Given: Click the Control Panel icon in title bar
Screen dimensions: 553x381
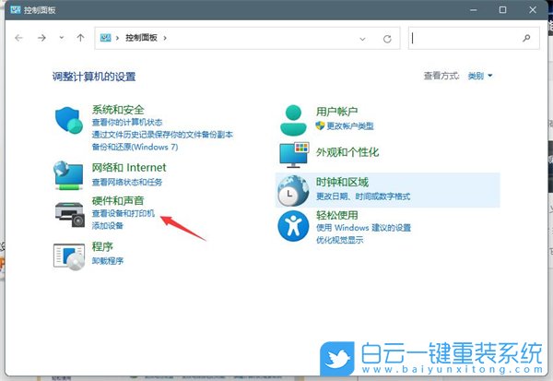Looking at the screenshot, I should coord(15,9).
